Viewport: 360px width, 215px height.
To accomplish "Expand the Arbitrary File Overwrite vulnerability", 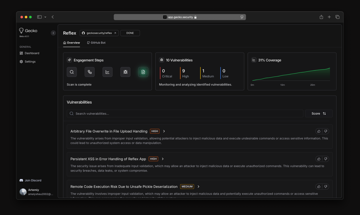I will pyautogui.click(x=164, y=131).
